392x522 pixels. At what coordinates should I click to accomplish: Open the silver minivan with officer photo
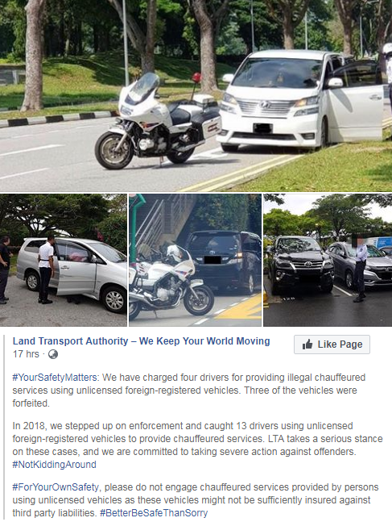[x=63, y=260]
